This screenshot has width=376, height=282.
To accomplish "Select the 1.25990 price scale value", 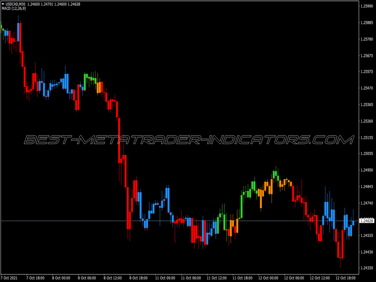I will (x=367, y=6).
